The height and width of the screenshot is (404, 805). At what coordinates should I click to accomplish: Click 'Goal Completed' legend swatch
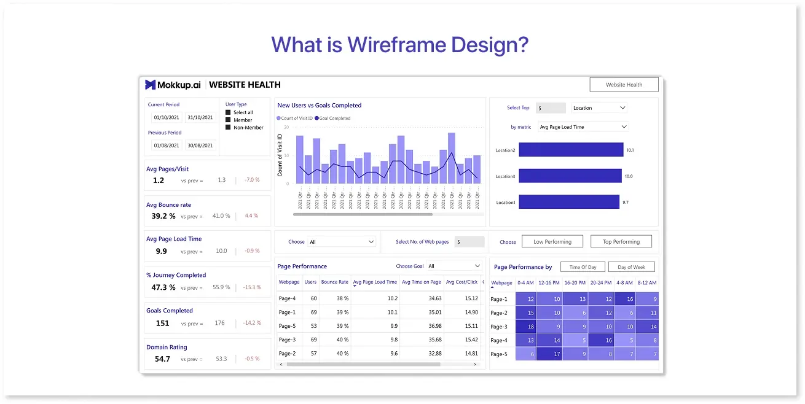(316, 118)
